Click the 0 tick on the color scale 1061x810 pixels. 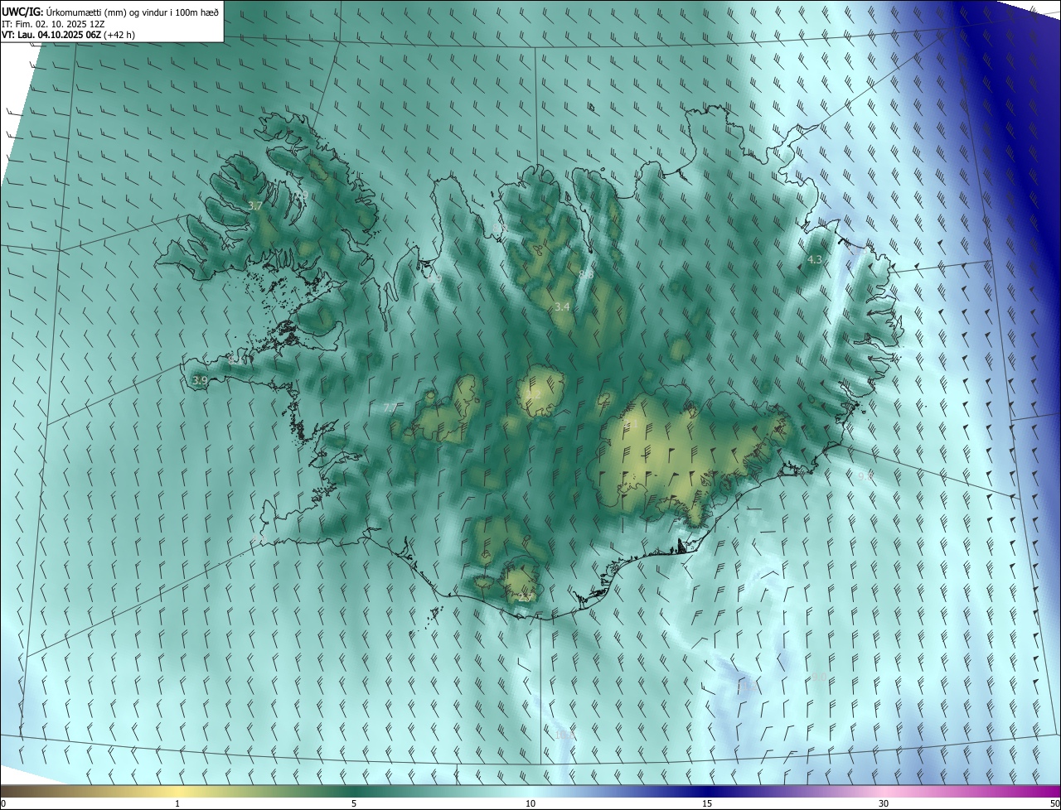click(3, 803)
